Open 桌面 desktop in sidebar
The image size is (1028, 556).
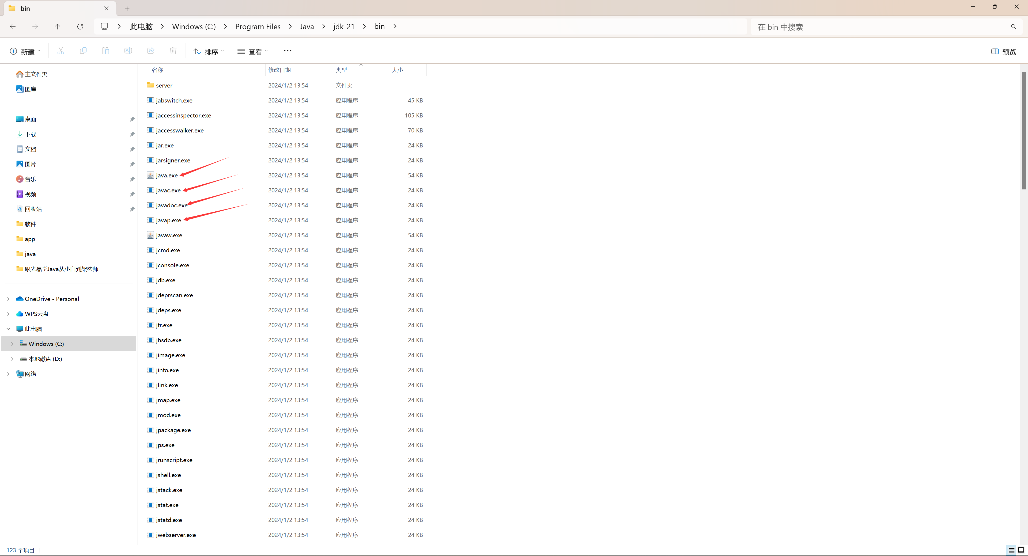26,119
